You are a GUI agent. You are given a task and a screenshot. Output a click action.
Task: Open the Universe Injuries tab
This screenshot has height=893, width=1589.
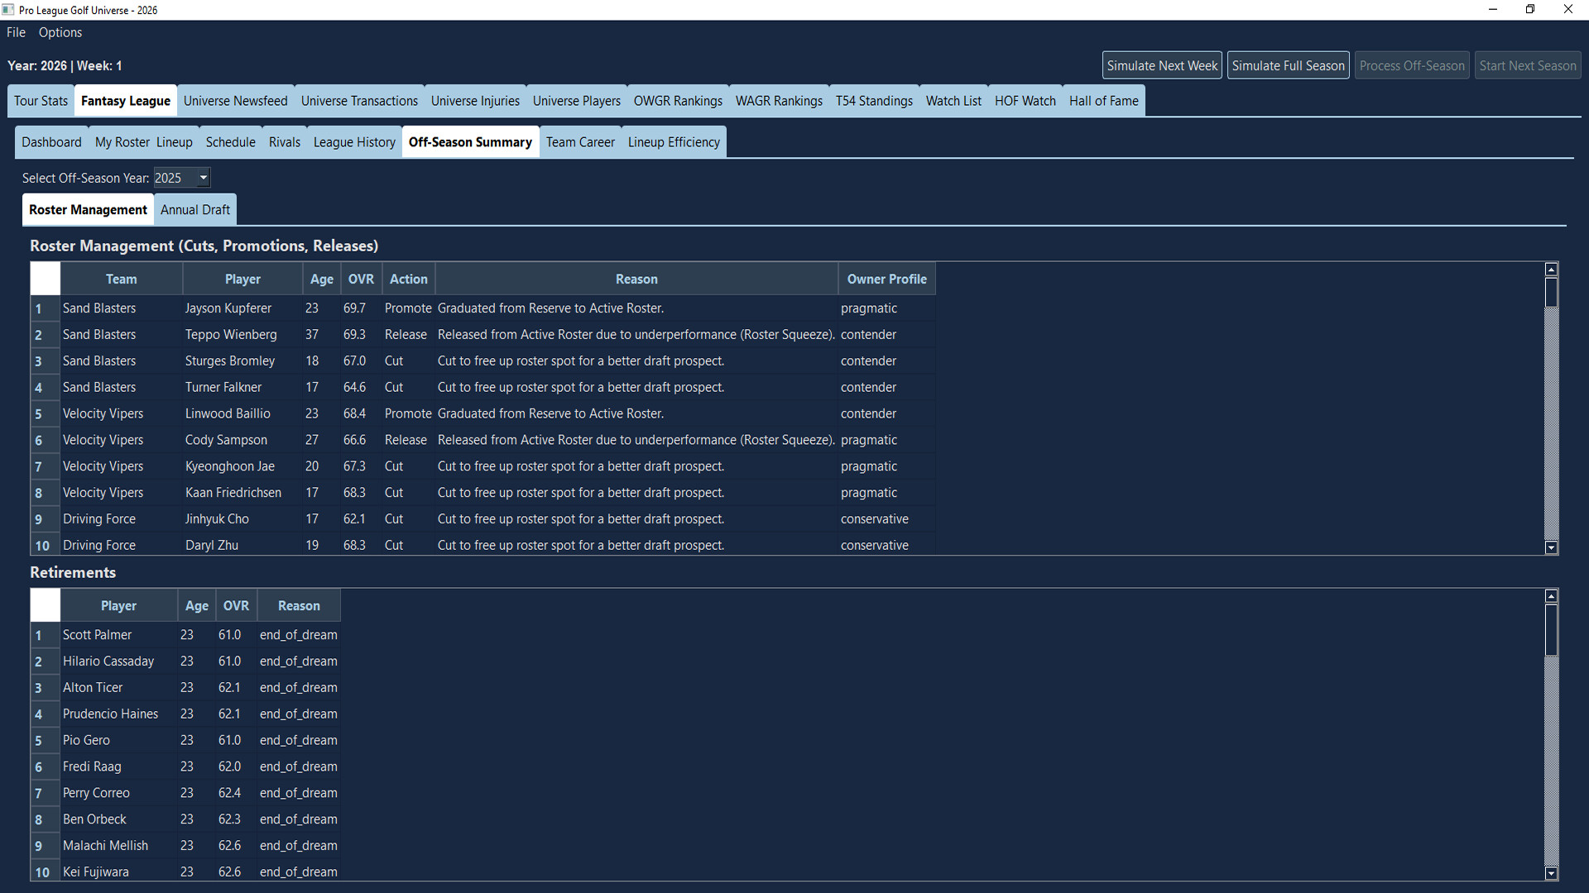pos(475,100)
